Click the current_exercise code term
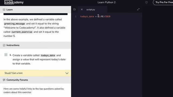Viewport: 173px width, 97px height. tap(22, 32)
